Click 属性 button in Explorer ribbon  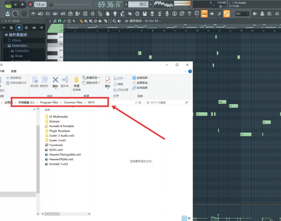(x=107, y=82)
